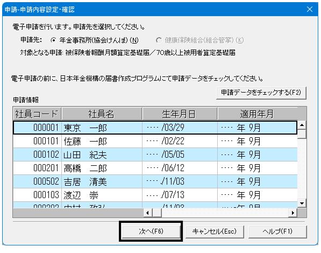The height and width of the screenshot is (253, 321).
Task: Click employee name 渡辺 崇
Action: point(102,195)
